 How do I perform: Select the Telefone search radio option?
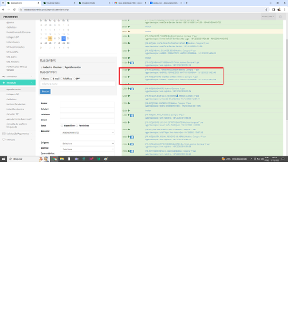(62, 79)
